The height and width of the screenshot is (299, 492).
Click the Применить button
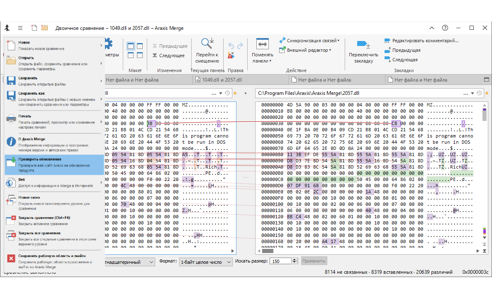pos(314,261)
